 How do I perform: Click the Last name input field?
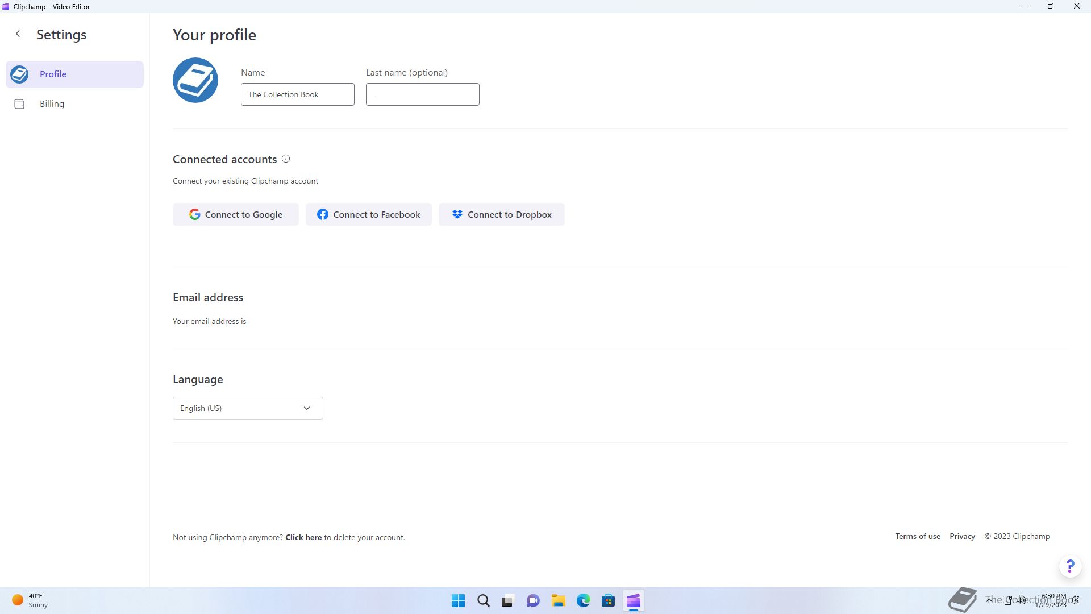tap(422, 94)
